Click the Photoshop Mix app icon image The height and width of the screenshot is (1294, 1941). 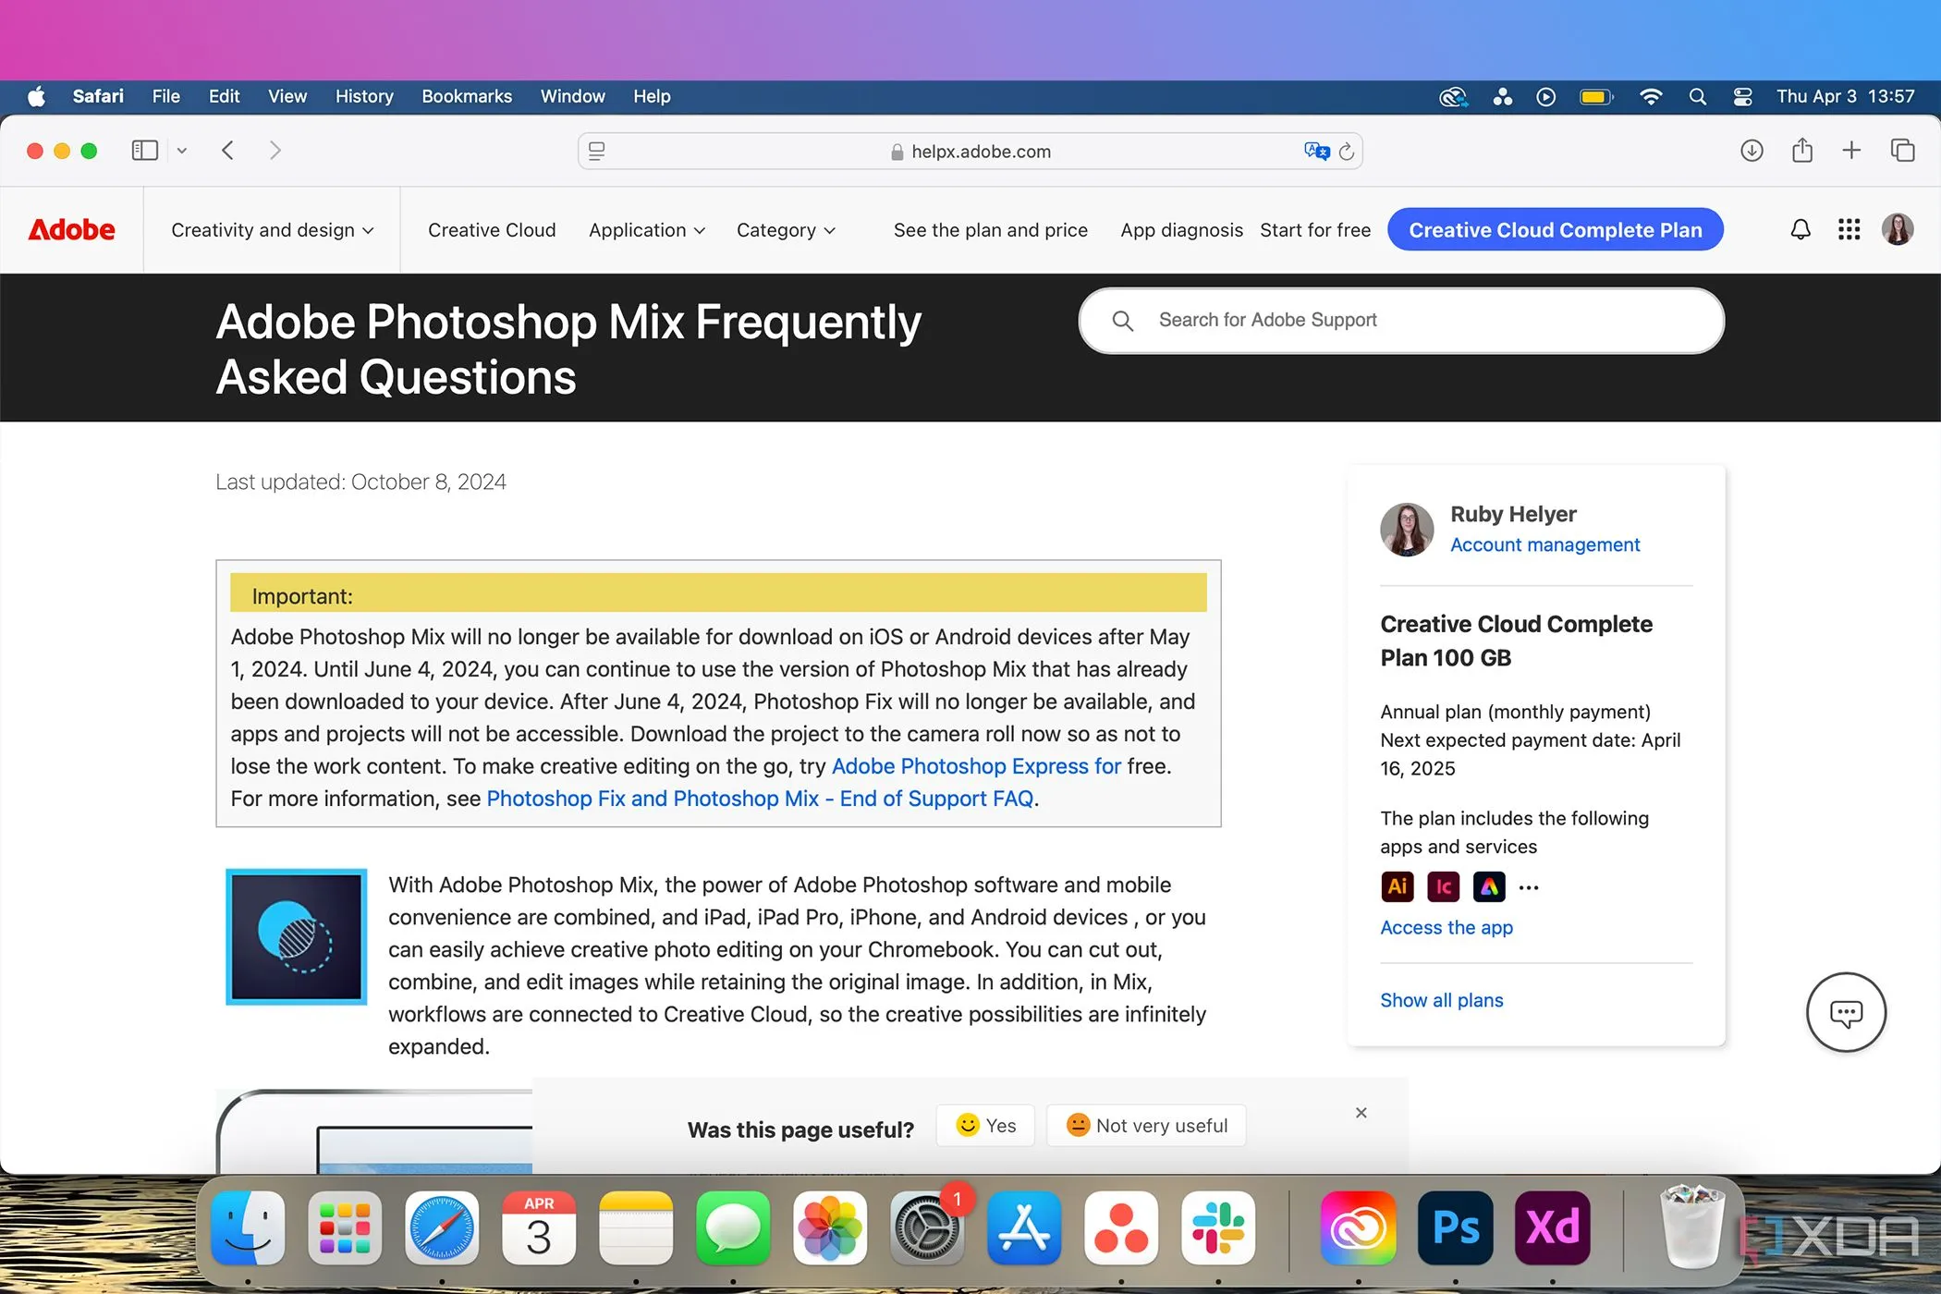tap(296, 936)
